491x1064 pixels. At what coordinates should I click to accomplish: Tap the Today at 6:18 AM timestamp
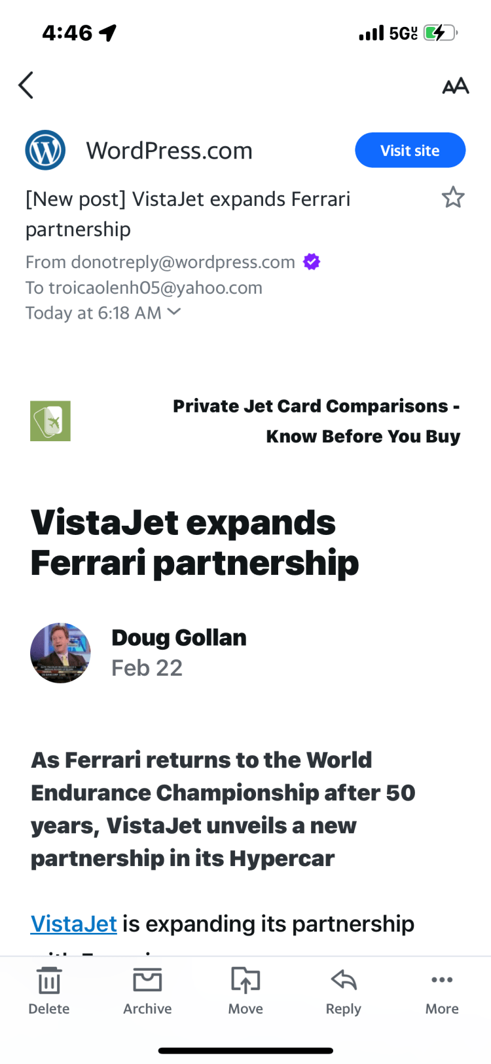[x=93, y=313]
